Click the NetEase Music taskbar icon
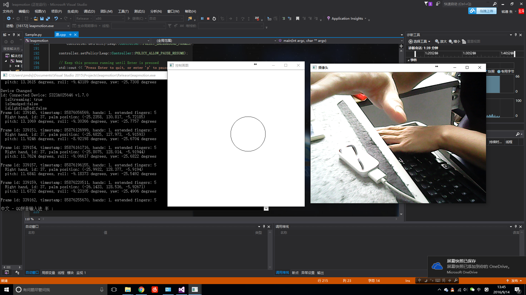The image size is (526, 295). pyautogui.click(x=155, y=290)
